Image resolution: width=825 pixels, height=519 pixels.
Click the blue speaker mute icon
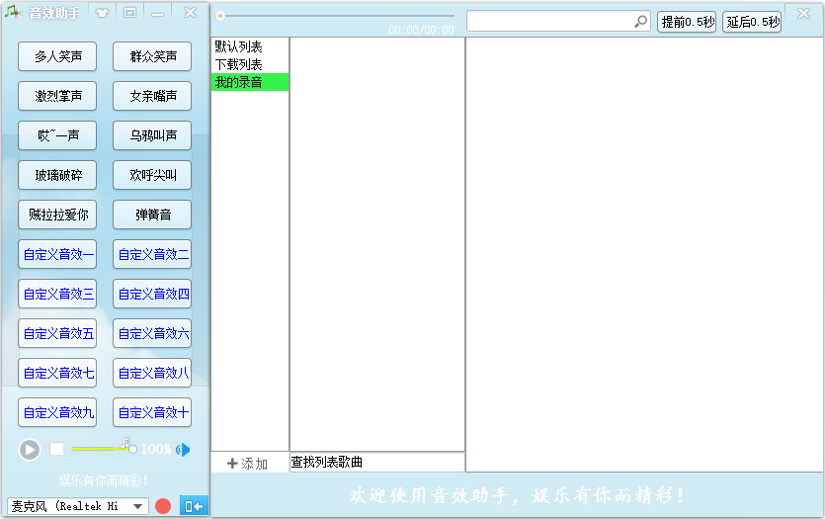pyautogui.click(x=183, y=450)
